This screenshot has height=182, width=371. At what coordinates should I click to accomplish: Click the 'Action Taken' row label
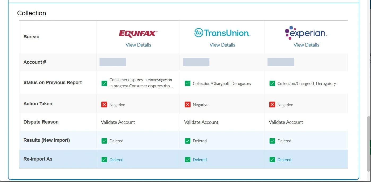point(38,104)
